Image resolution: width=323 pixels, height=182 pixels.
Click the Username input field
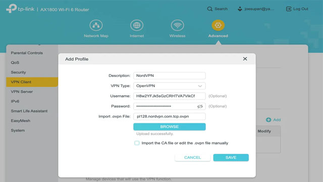(170, 96)
